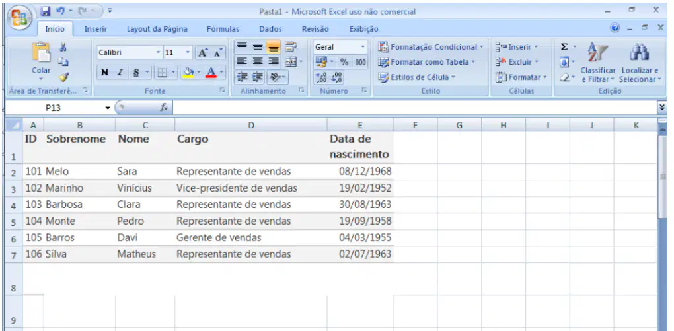
Task: Save the workbook with the floppy disk icon
Action: (46, 11)
